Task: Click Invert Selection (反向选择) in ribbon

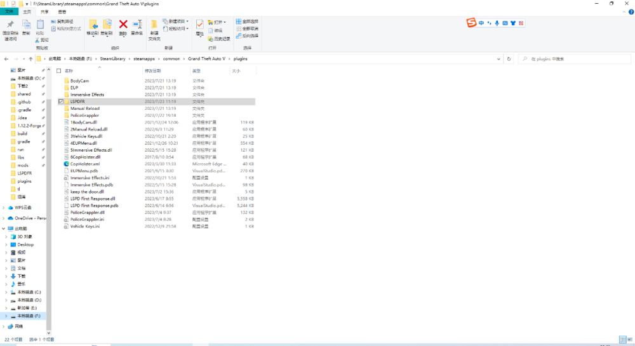Action: (x=247, y=36)
